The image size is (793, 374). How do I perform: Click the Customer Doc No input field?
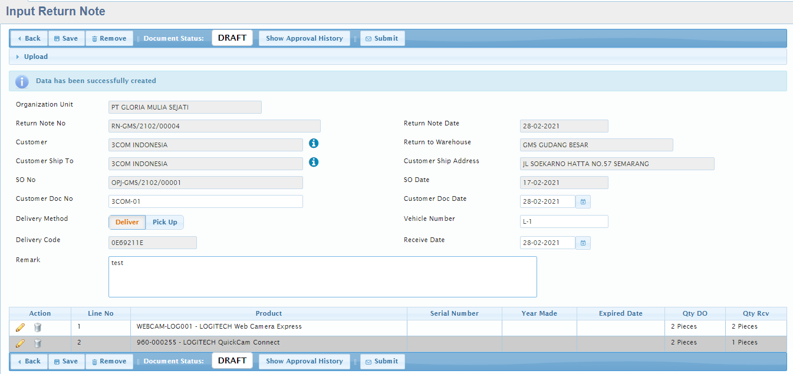pyautogui.click(x=205, y=201)
